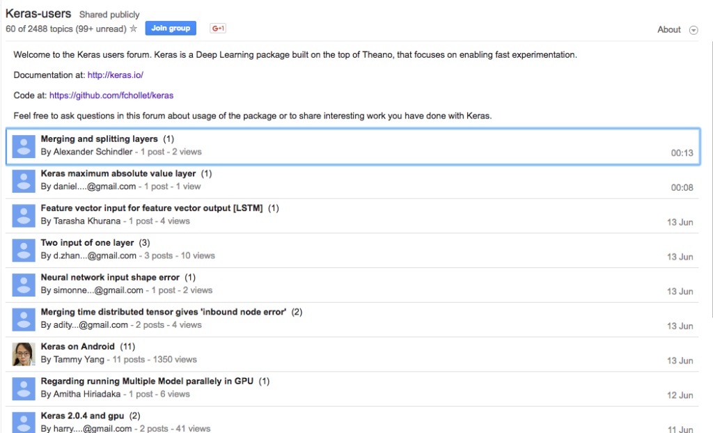This screenshot has height=433, width=713.
Task: Click Tammy Yang's profile photo
Action: pyautogui.click(x=24, y=354)
